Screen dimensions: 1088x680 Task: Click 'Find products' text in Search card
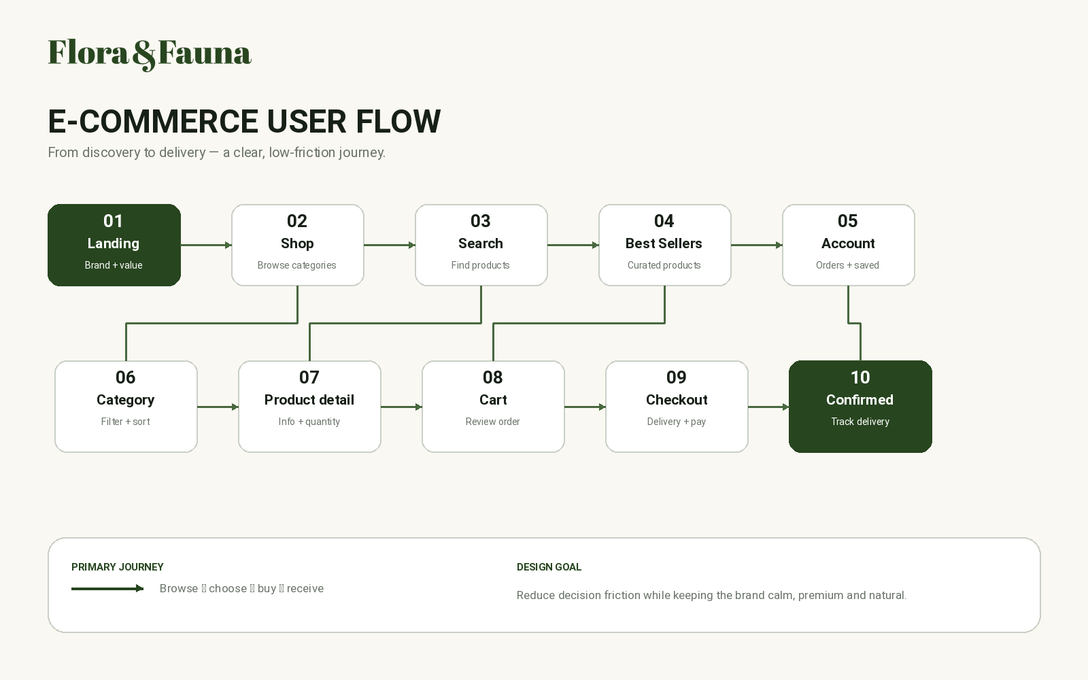pos(481,265)
